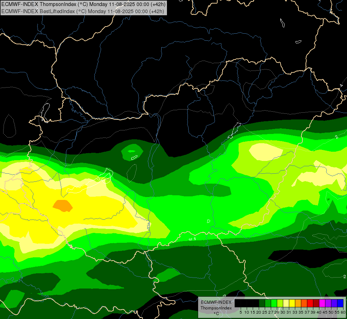
Task: Click the legend title 'ECMWF-INDEX'
Action: (216, 302)
